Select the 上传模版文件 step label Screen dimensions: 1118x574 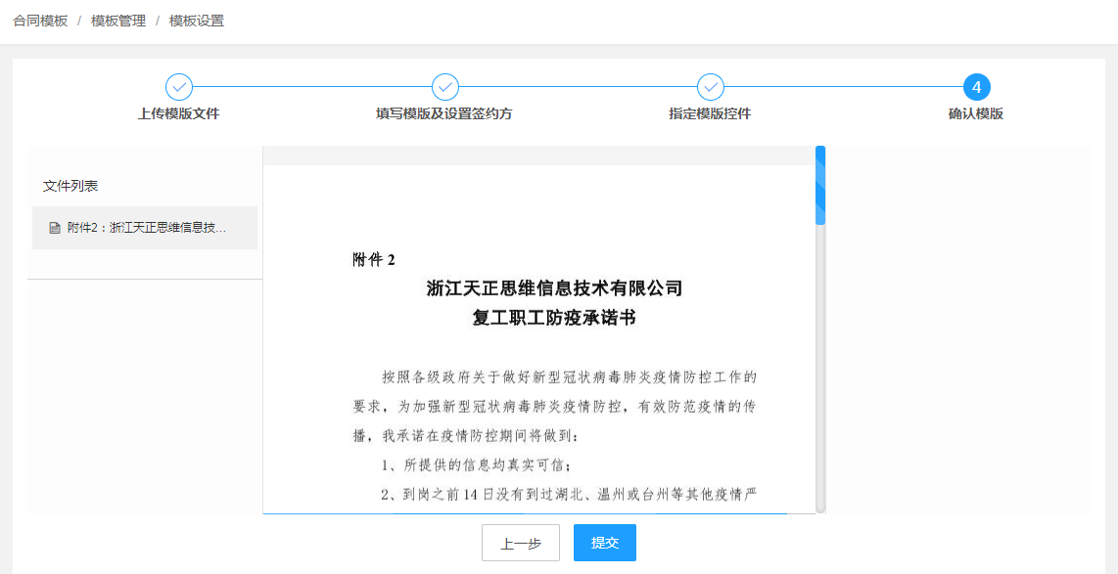[179, 113]
